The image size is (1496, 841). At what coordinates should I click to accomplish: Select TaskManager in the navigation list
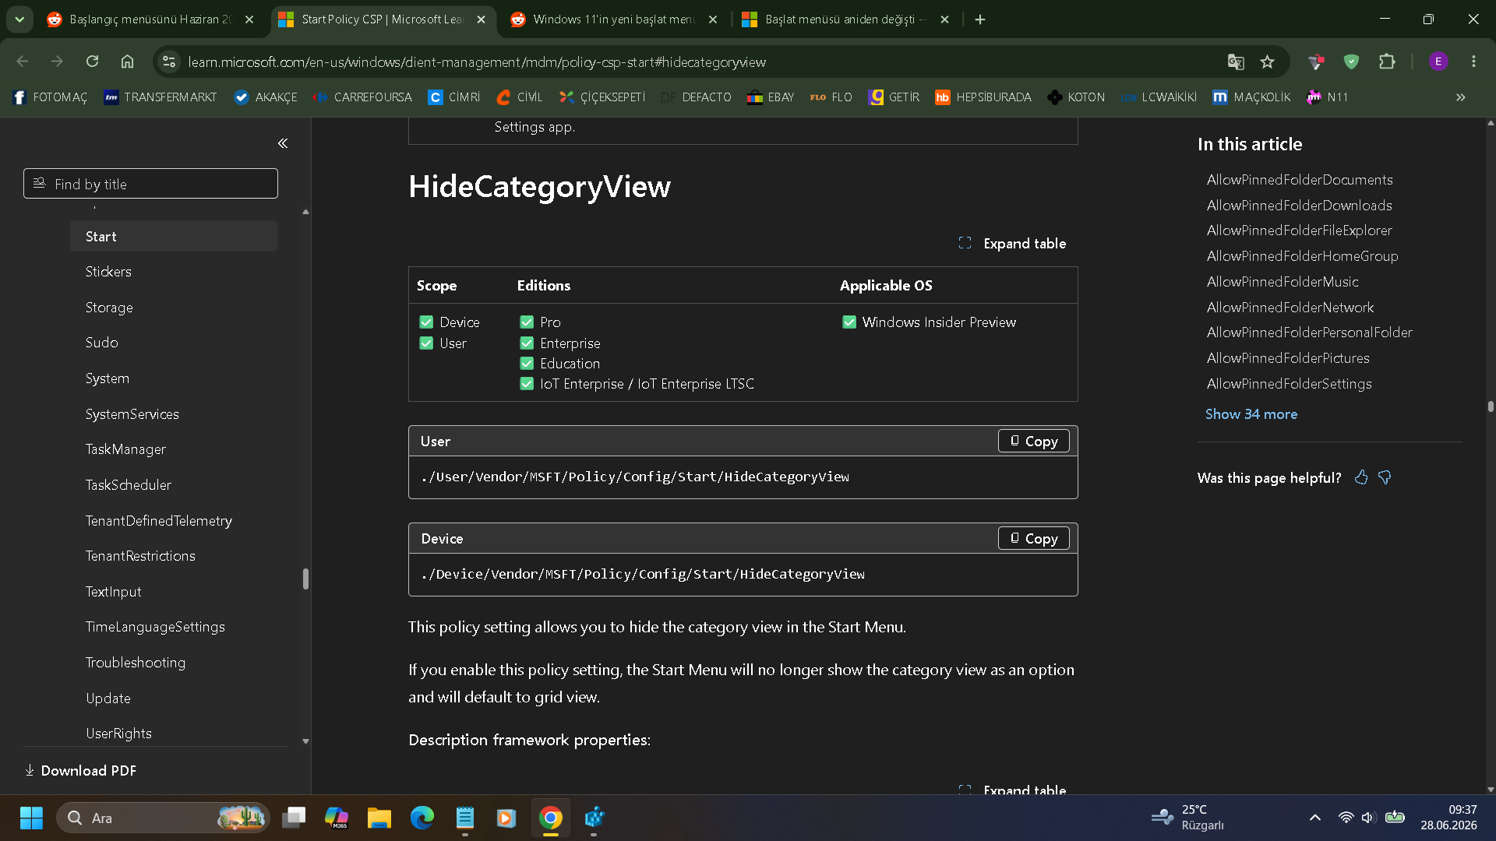coord(125,449)
